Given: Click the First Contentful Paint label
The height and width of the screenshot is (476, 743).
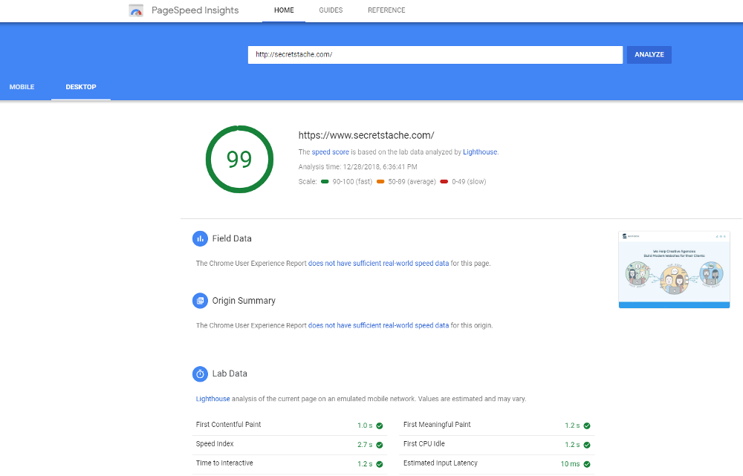Looking at the screenshot, I should 228,424.
